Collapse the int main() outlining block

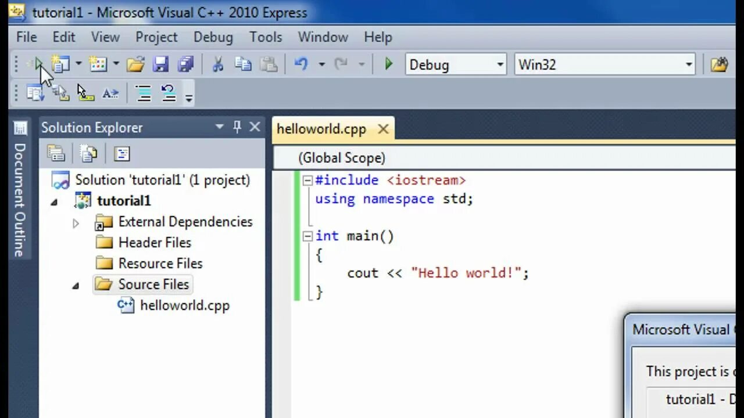(x=307, y=236)
